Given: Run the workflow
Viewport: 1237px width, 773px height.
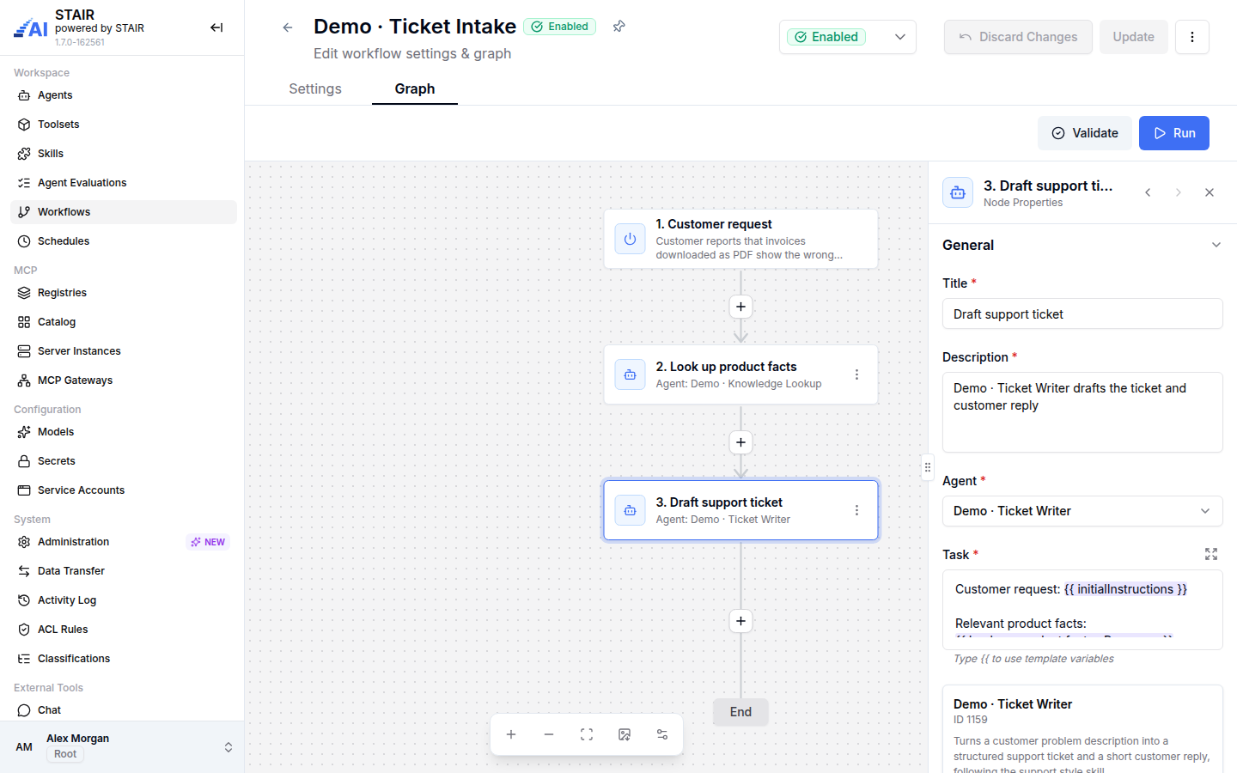Looking at the screenshot, I should coord(1174,133).
